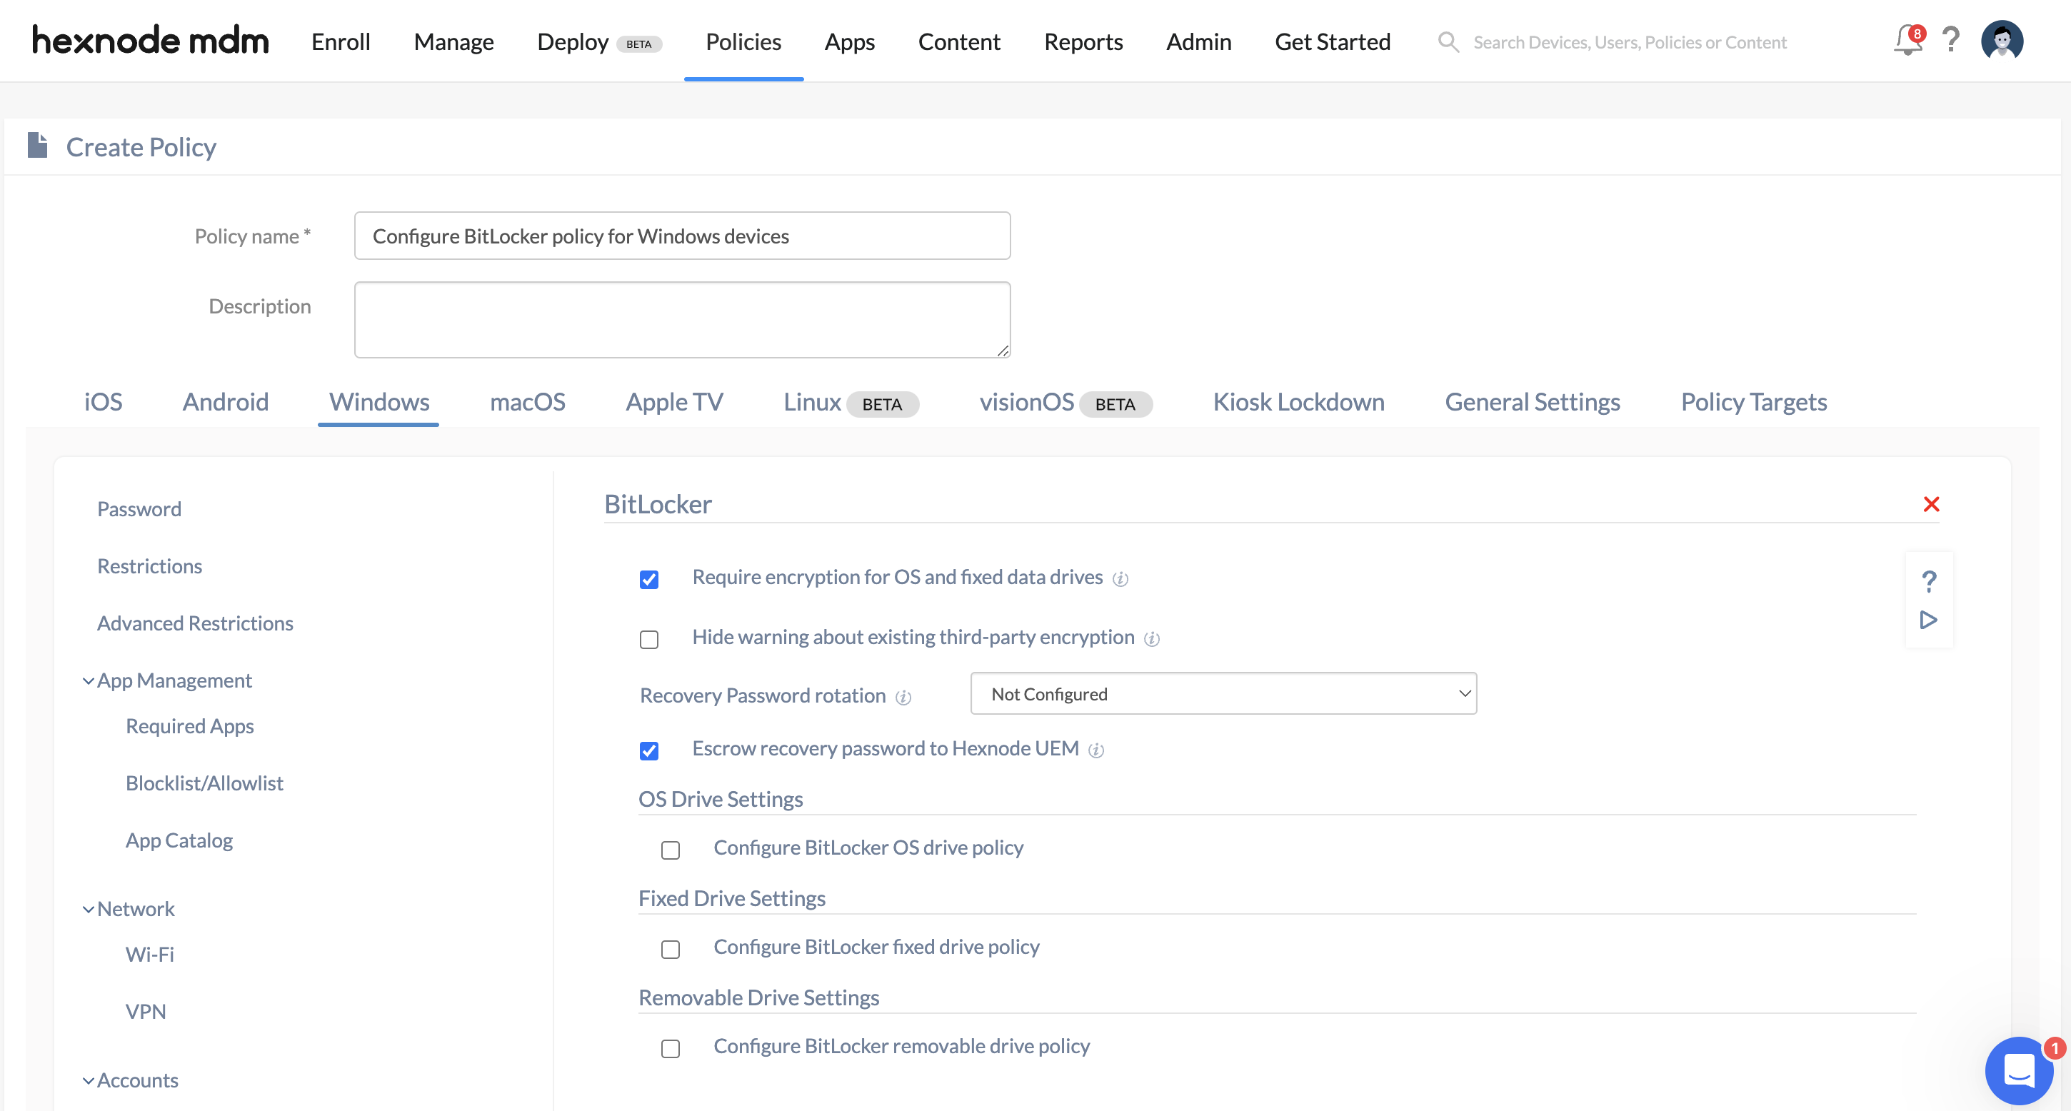Screen dimensions: 2071x1111
Task: Click the Create Policy document icon
Action: 37,146
